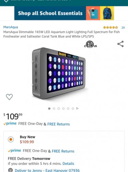The width and height of the screenshot is (128, 172).
Task: Open delivery Details link
Action: click(x=68, y=163)
